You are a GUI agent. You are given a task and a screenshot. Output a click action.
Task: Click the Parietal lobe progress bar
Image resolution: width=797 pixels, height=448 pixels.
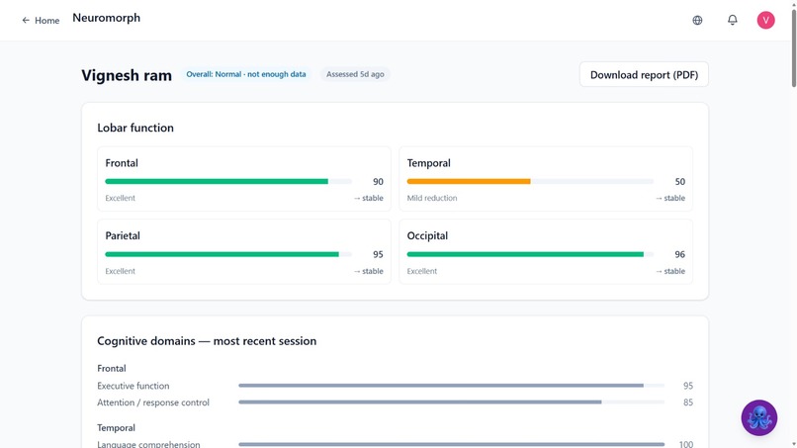(228, 254)
